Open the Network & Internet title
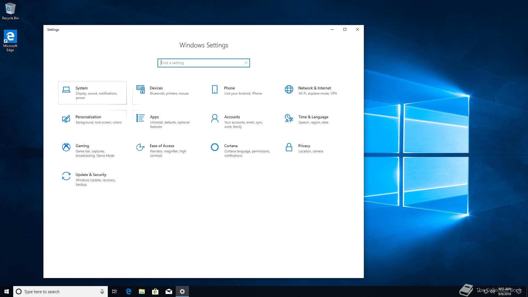 pyautogui.click(x=315, y=88)
